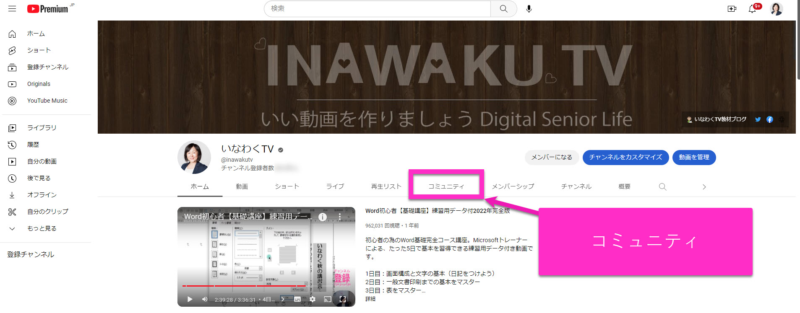This screenshot has height=313, width=800.
Task: Open the hamburger guide menu
Action: point(12,9)
